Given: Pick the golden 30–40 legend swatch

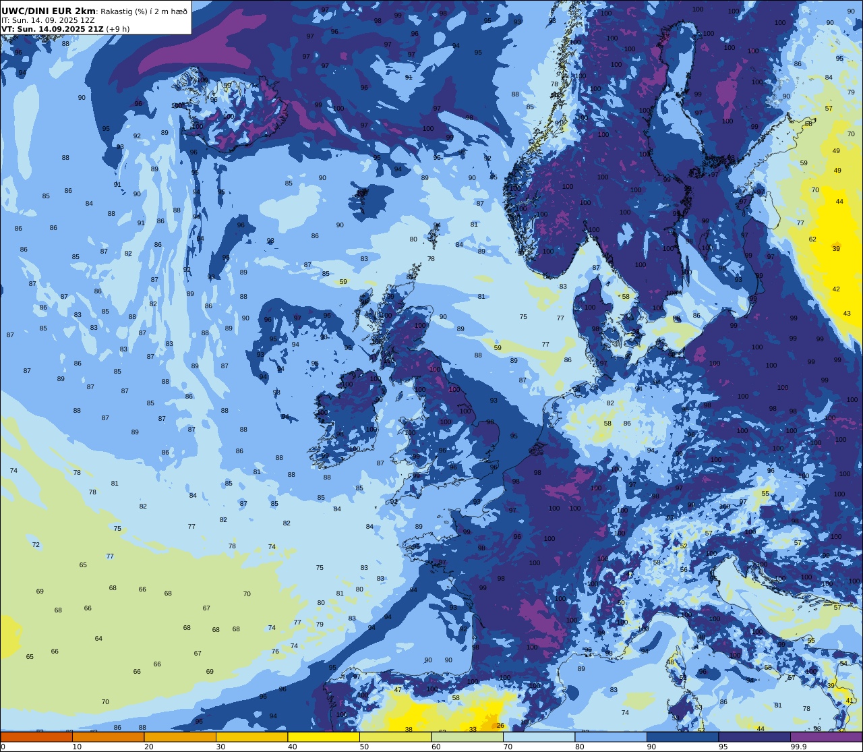Looking at the screenshot, I should 251,736.
